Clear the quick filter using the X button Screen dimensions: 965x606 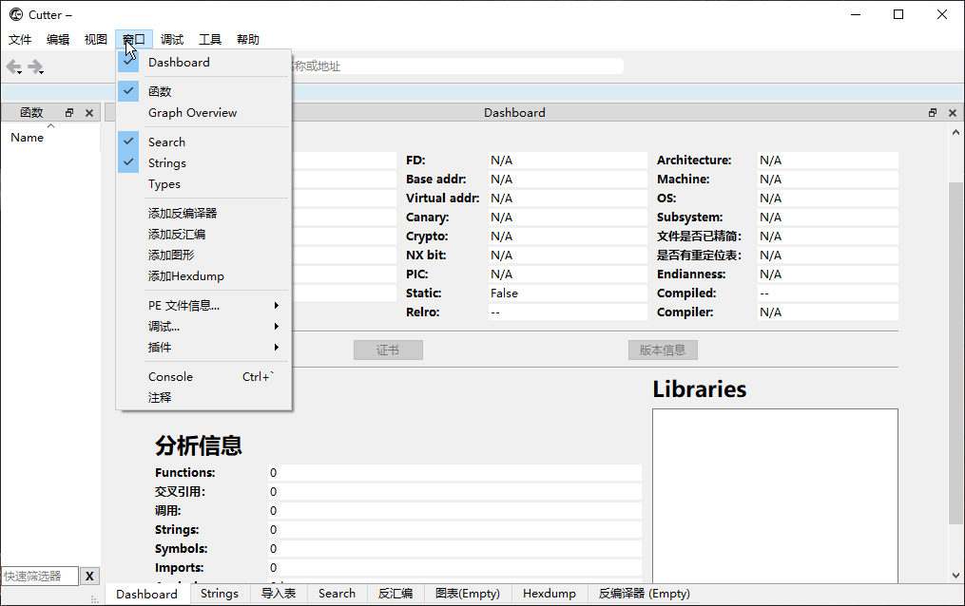89,576
